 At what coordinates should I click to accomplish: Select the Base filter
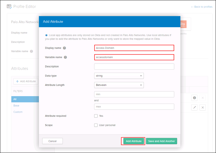point(16,106)
